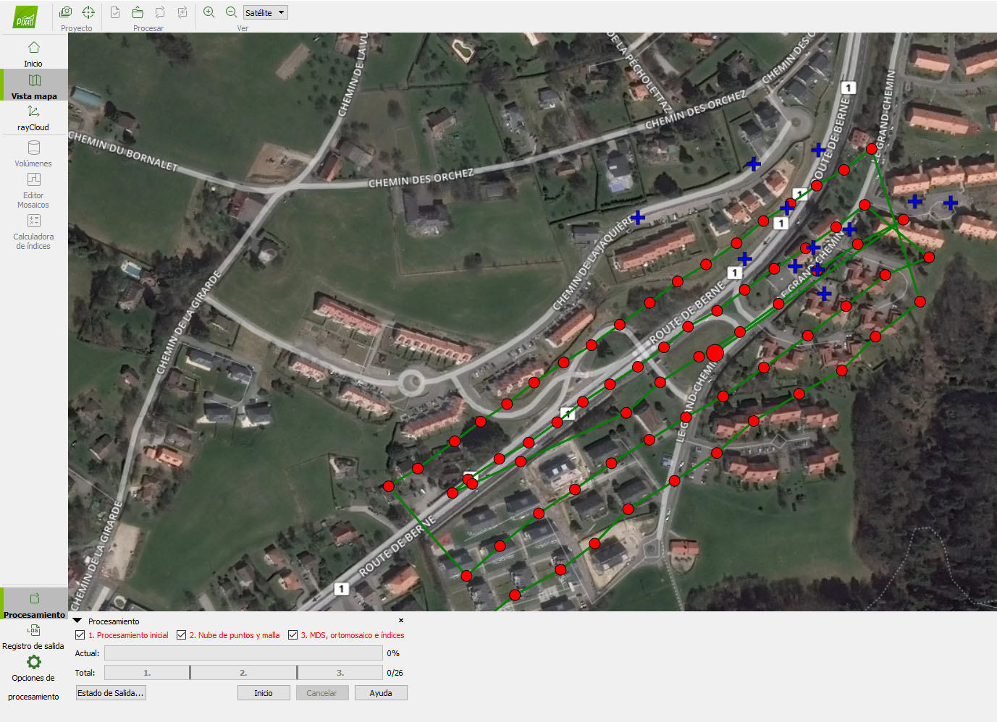The height and width of the screenshot is (722, 997).
Task: Go to Inicio home view
Action: [33, 54]
